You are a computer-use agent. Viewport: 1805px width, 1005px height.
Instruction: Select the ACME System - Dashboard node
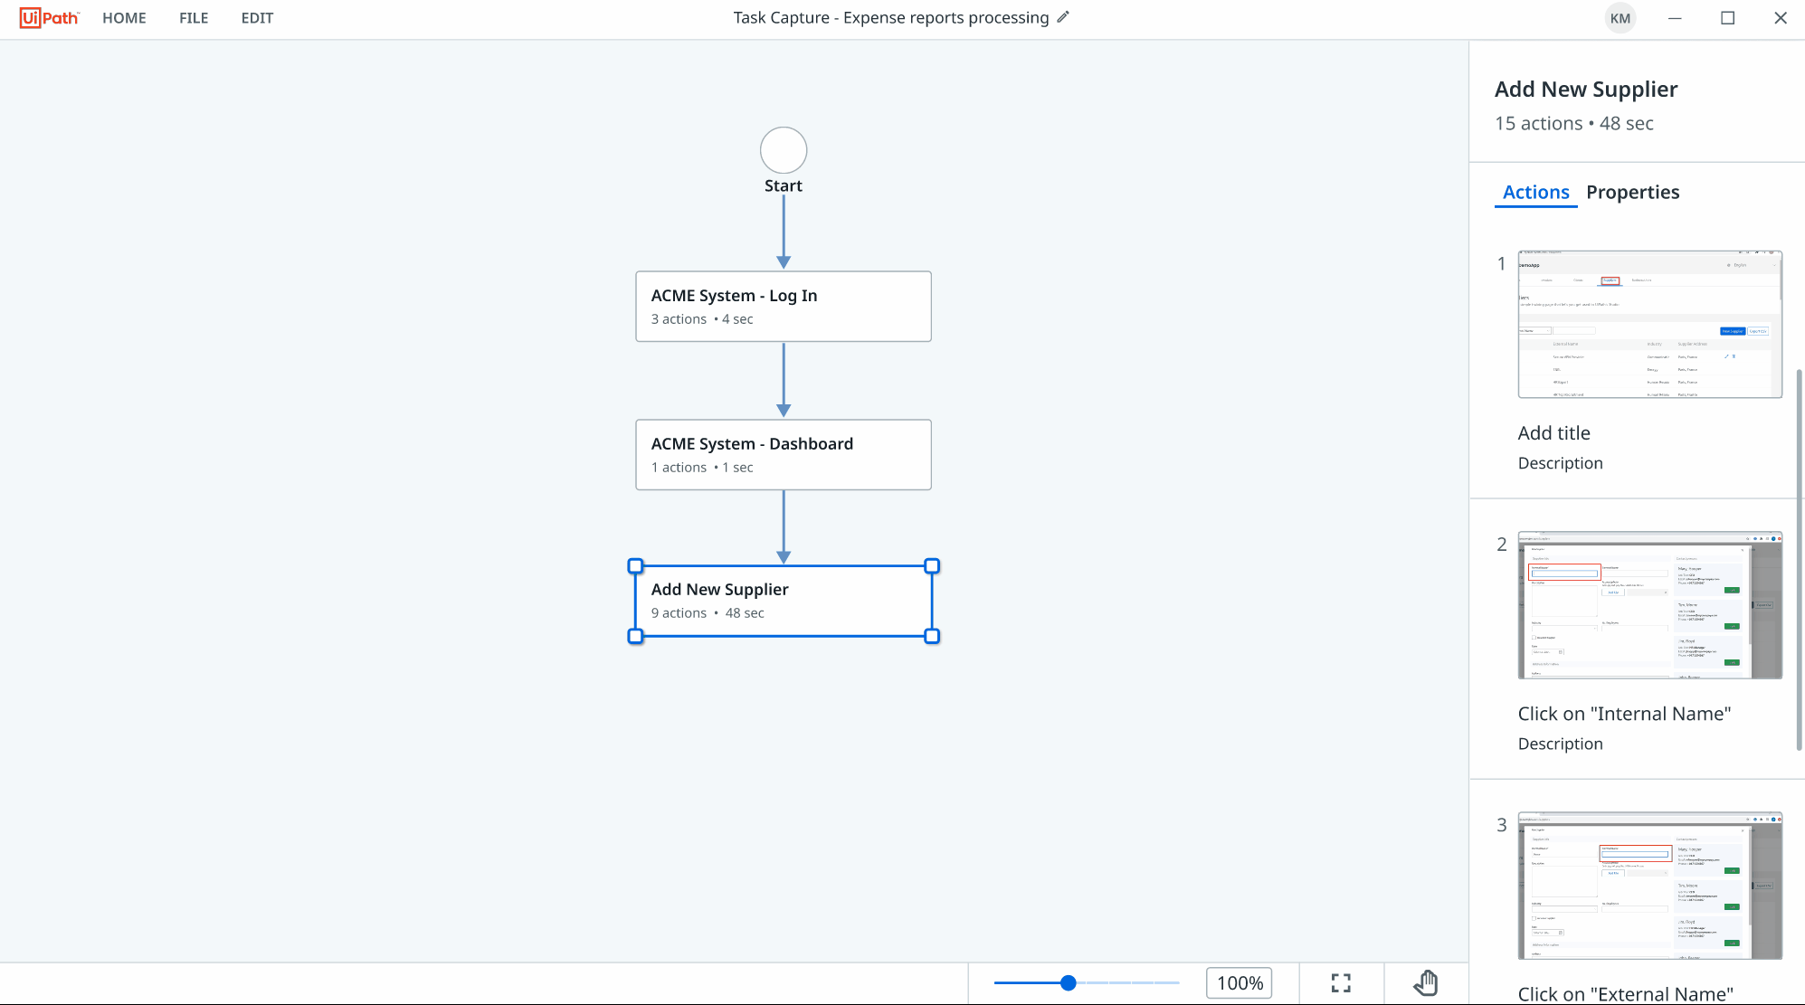tap(784, 455)
